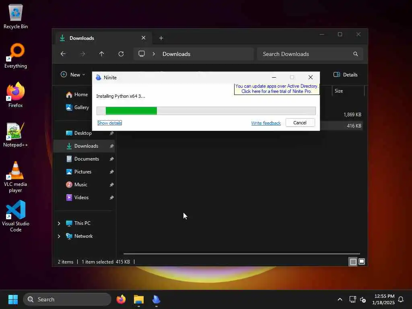Open the Visual Studio Code desktop shortcut
412x309 pixels.
click(16, 216)
